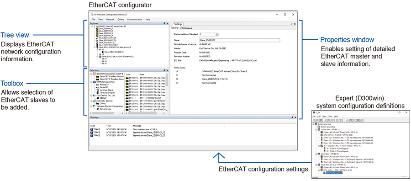Open the Help menu in Network Configurator
The image size is (411, 181).
click(148, 19)
